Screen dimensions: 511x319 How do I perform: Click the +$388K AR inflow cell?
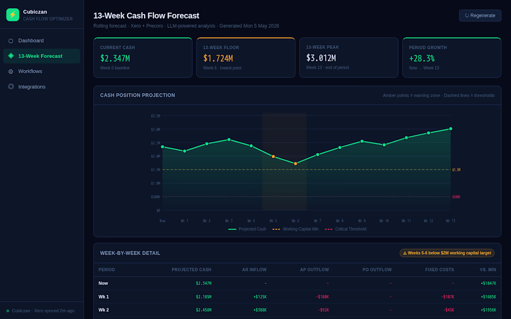pos(260,310)
